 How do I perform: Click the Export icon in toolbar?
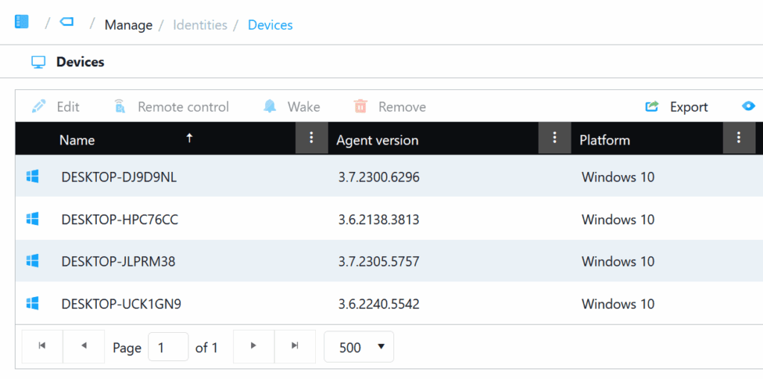click(x=652, y=106)
